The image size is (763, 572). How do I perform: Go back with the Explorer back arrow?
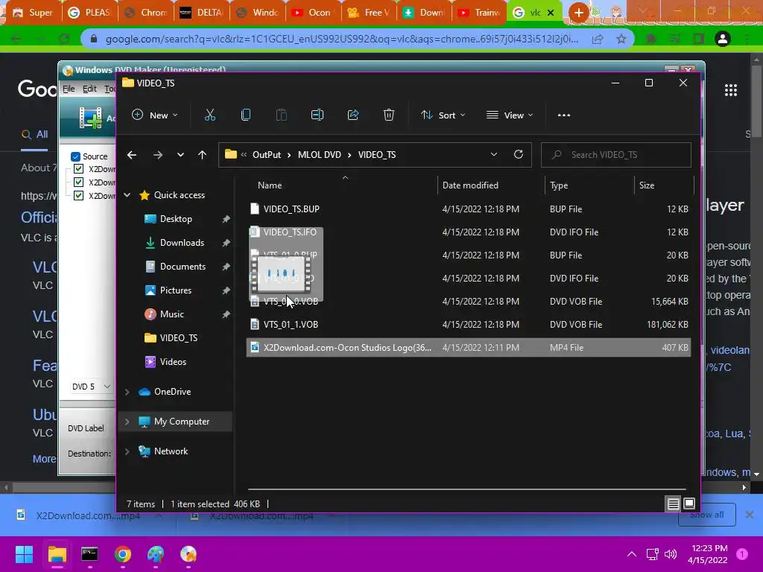tap(131, 155)
